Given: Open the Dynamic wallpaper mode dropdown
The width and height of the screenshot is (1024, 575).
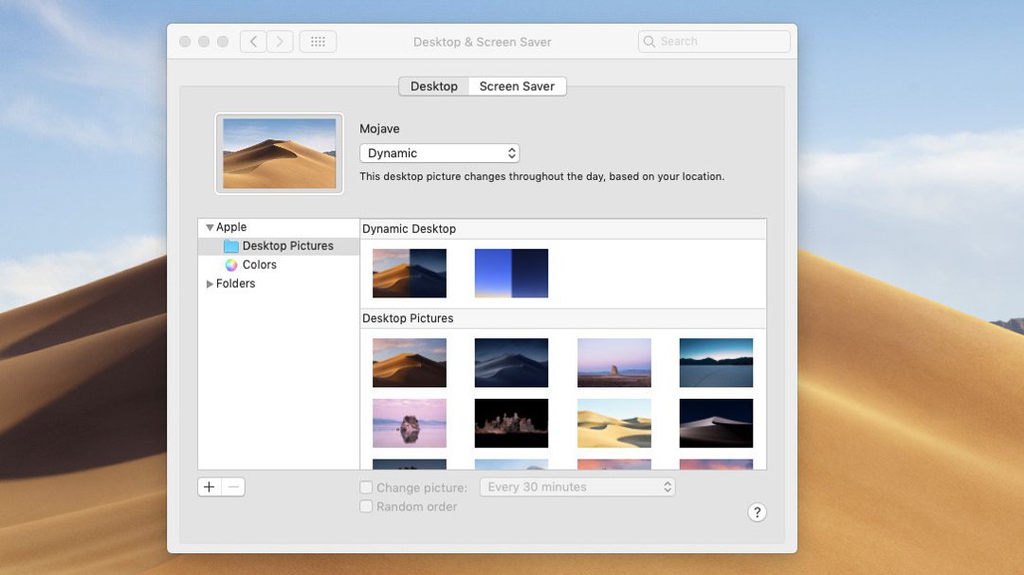Looking at the screenshot, I should tap(439, 153).
